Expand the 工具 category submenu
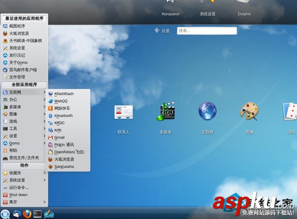The height and width of the screenshot is (219, 297). [24, 128]
